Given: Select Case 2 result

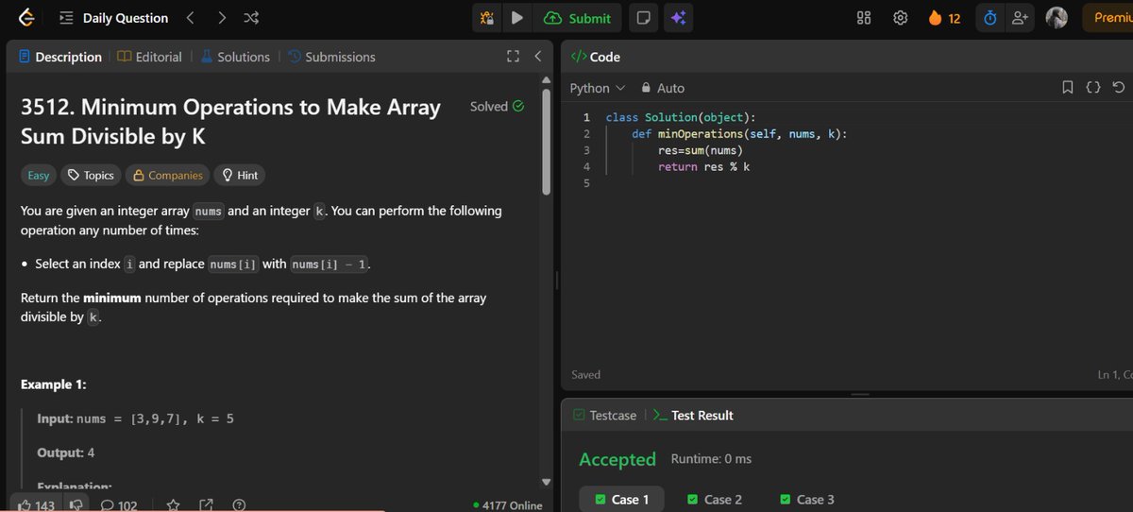Looking at the screenshot, I should click(x=714, y=499).
